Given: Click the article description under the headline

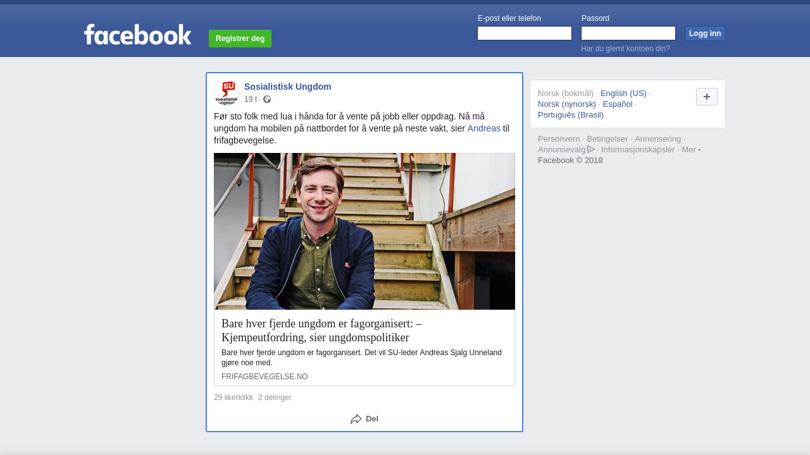Looking at the screenshot, I should 361,358.
